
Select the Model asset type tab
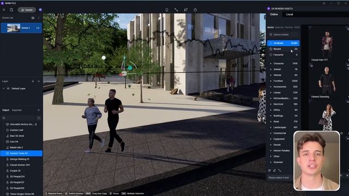270,27
